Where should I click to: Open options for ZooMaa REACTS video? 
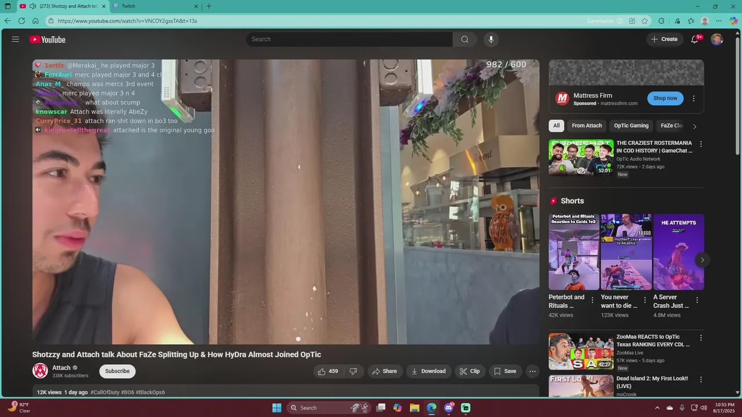click(701, 338)
